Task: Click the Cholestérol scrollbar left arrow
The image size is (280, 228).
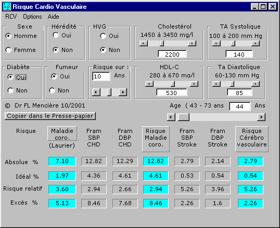Action: [x=144, y=43]
